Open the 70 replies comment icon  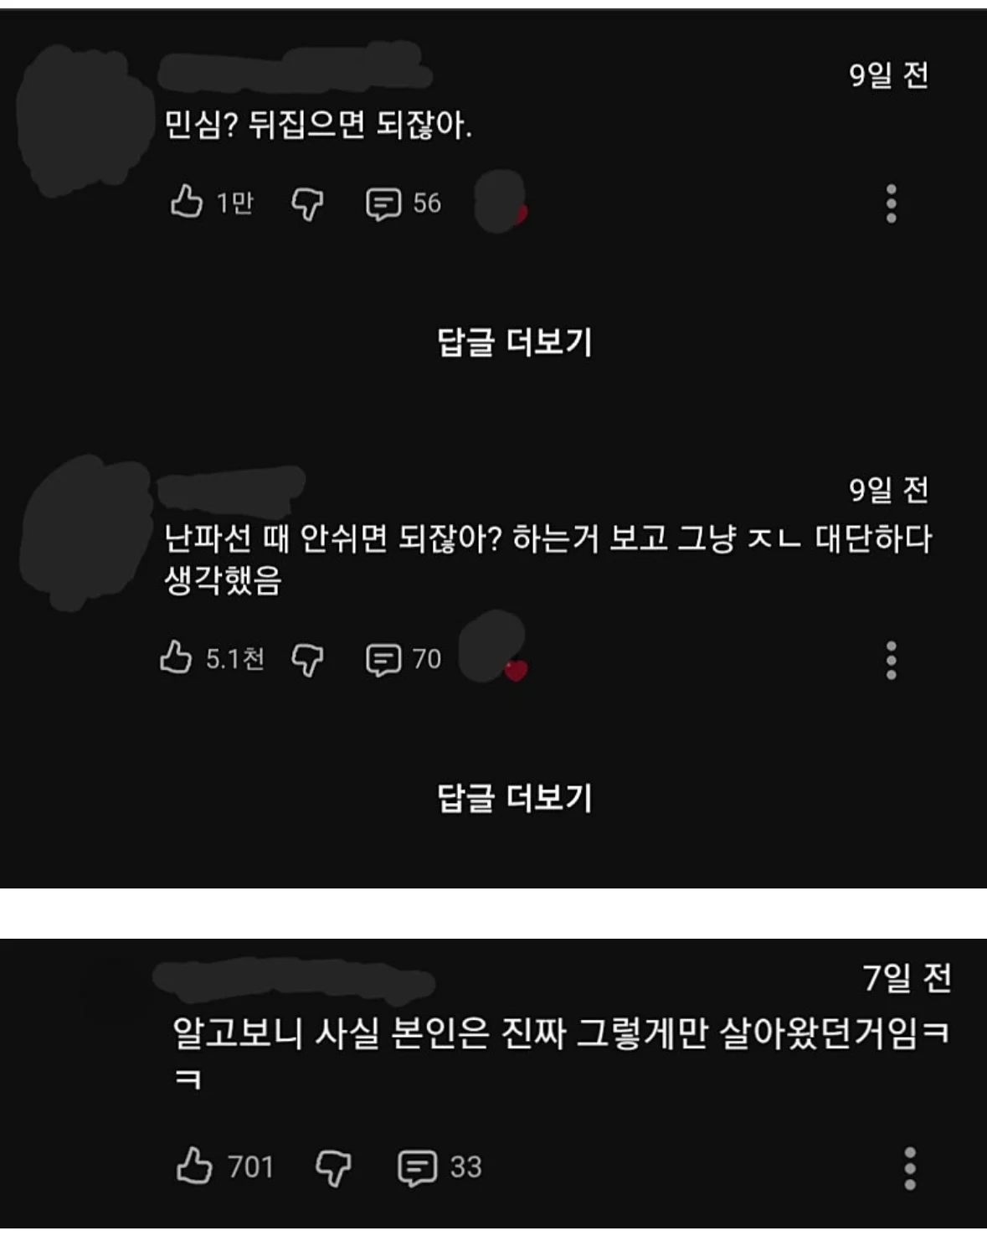coord(383,660)
